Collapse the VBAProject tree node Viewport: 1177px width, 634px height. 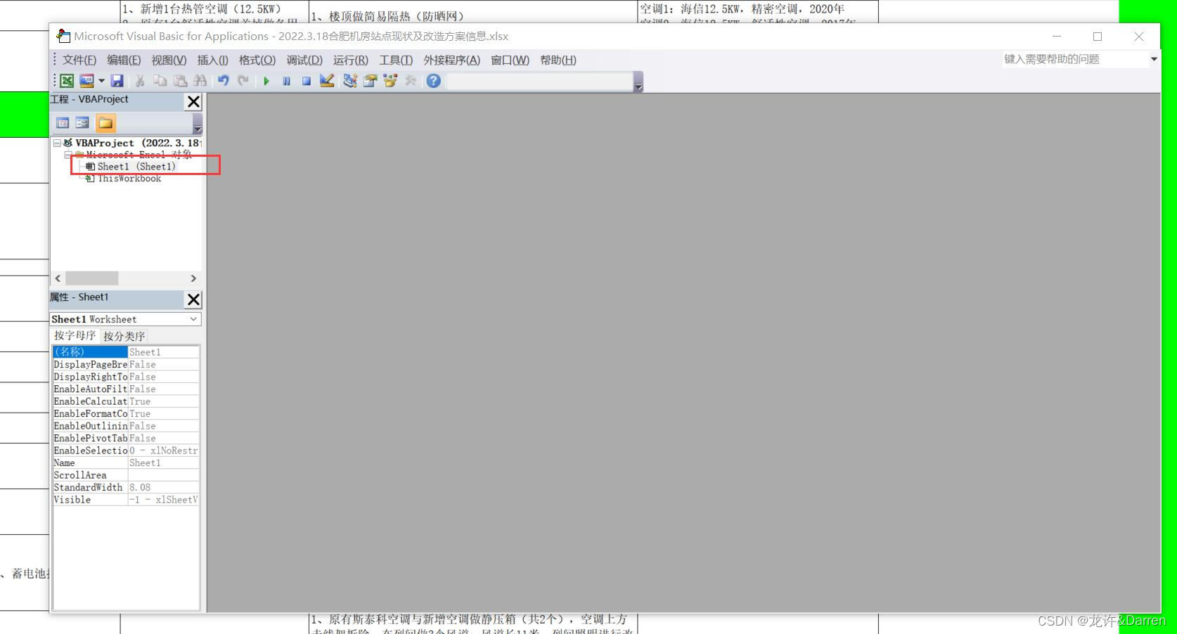coord(57,143)
